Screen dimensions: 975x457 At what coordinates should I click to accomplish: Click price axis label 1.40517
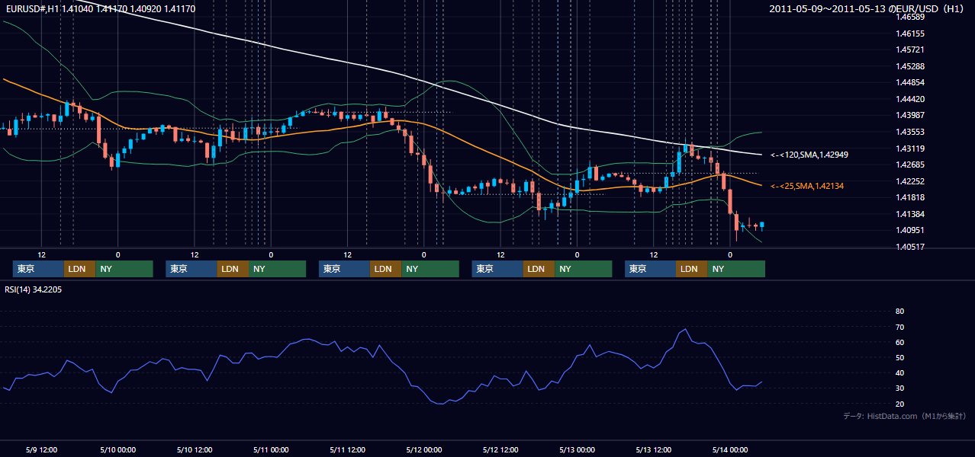tap(909, 247)
